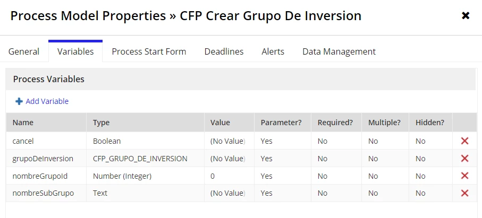The height and width of the screenshot is (218, 482).
Task: Click the nombreGrupoId variable name
Action: pyautogui.click(x=40, y=176)
